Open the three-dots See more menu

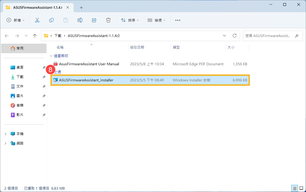point(178,20)
